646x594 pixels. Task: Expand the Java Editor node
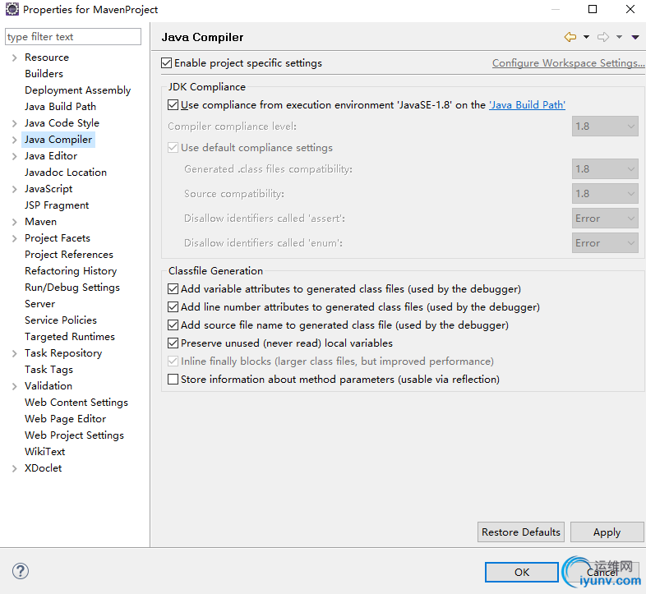point(15,157)
